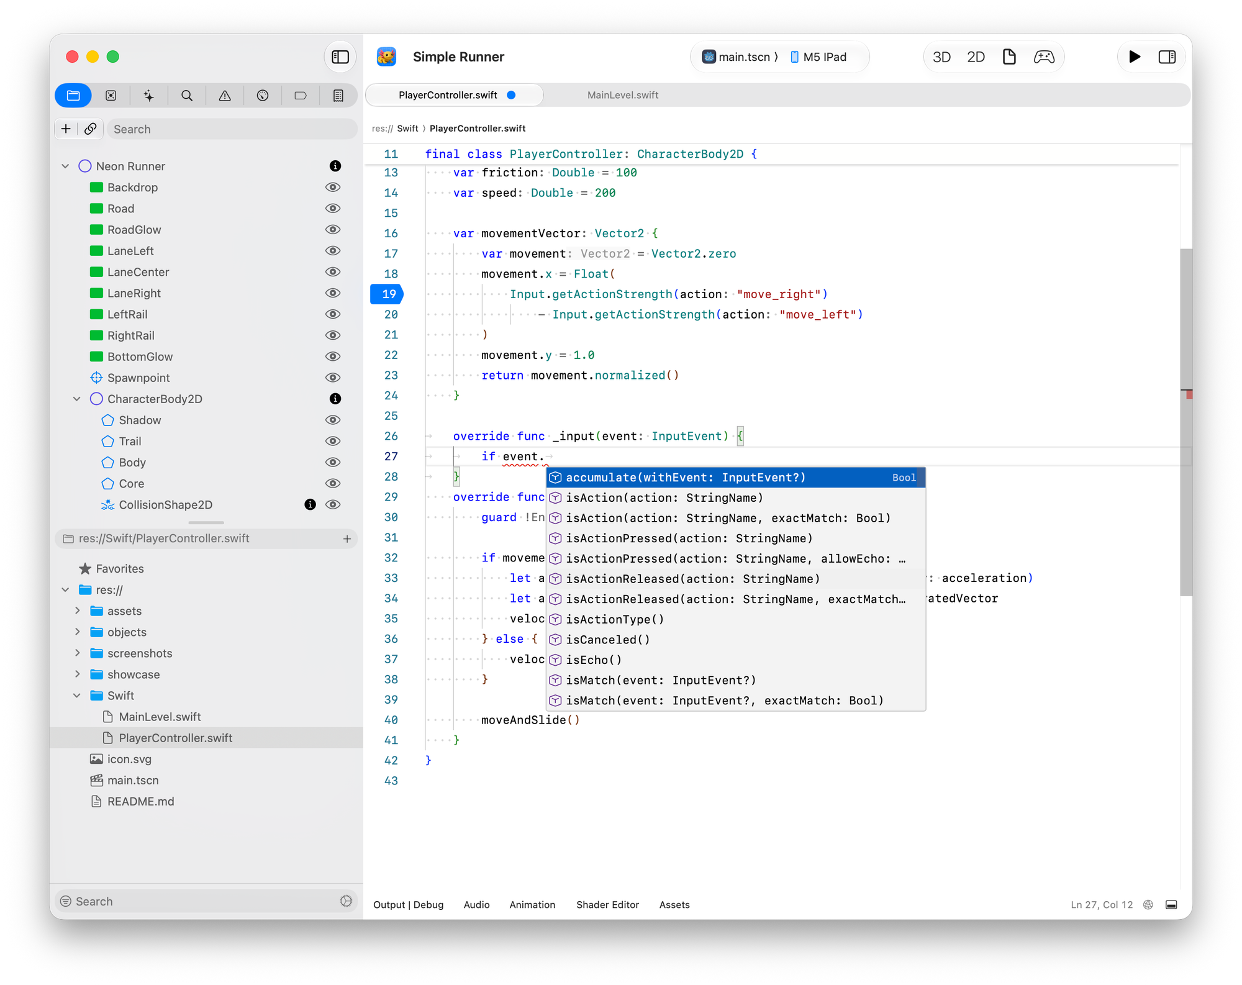Click the editor vertical scrollbar
The width and height of the screenshot is (1242, 985).
(x=1186, y=422)
